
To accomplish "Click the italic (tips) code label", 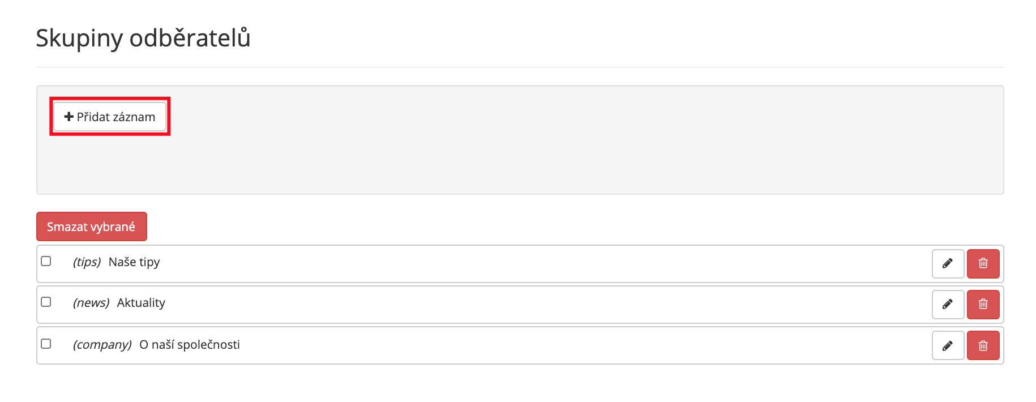I will pos(87,262).
